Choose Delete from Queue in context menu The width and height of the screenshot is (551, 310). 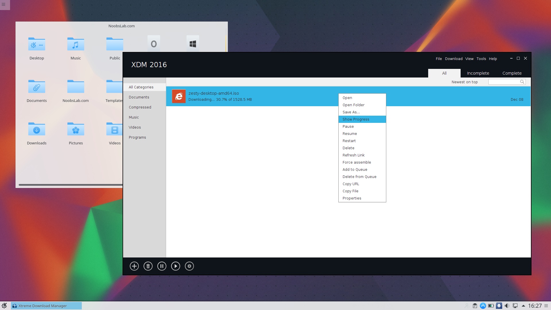(362, 177)
